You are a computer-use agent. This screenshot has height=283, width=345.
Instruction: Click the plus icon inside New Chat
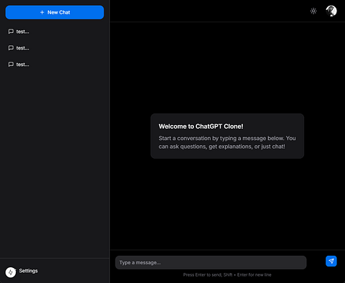pyautogui.click(x=42, y=12)
